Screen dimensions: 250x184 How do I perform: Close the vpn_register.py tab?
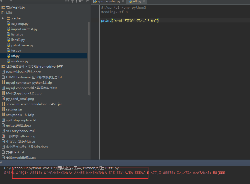pos(123,2)
